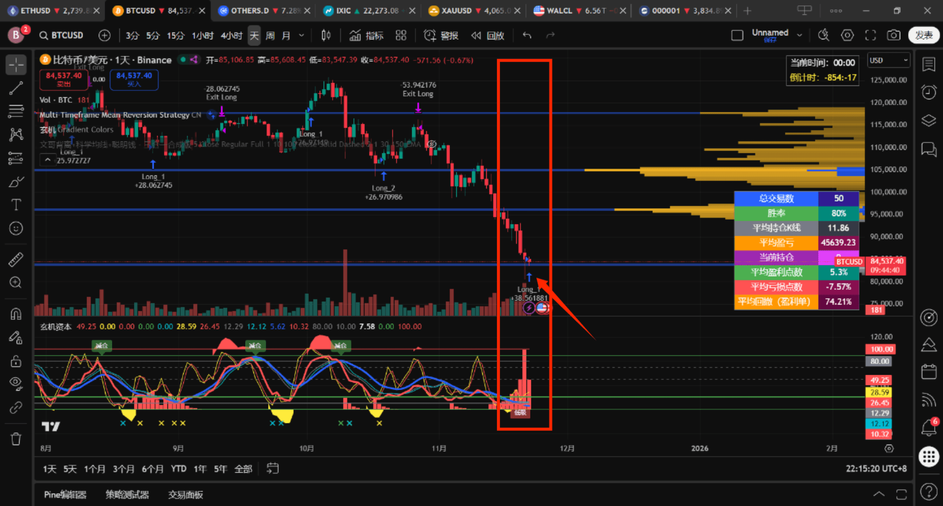
Task: Open chart settings hexagon icon
Action: 847,35
